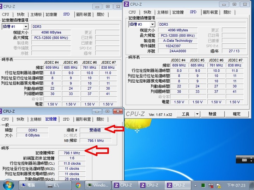The width and height of the screenshot is (254, 190).
Task: Switch to CPU tab in slot #3 window
Action: [132, 12]
